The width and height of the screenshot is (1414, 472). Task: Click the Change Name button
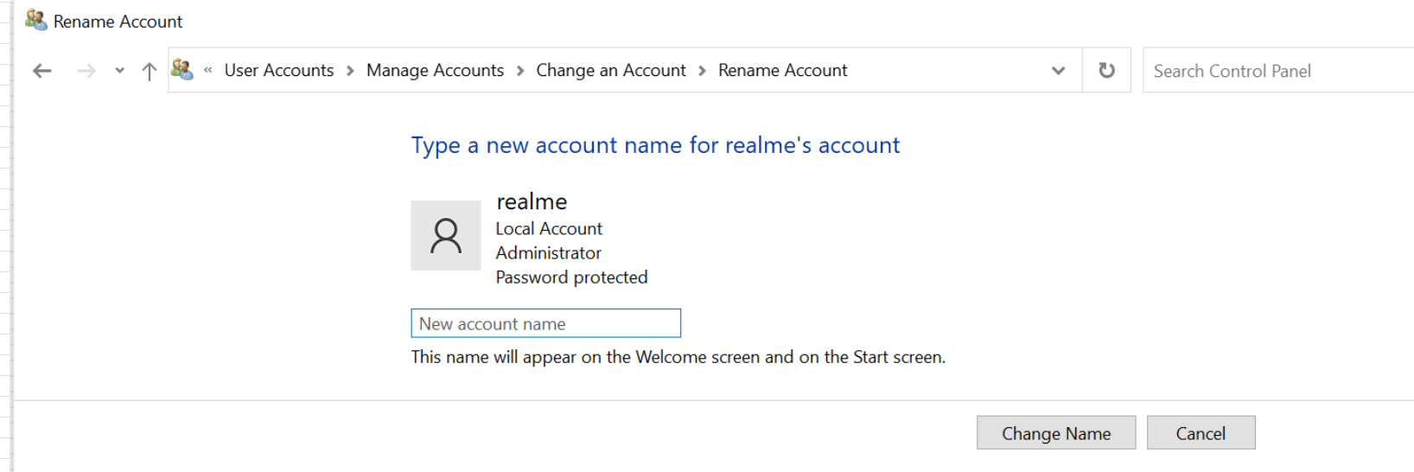tap(1056, 433)
